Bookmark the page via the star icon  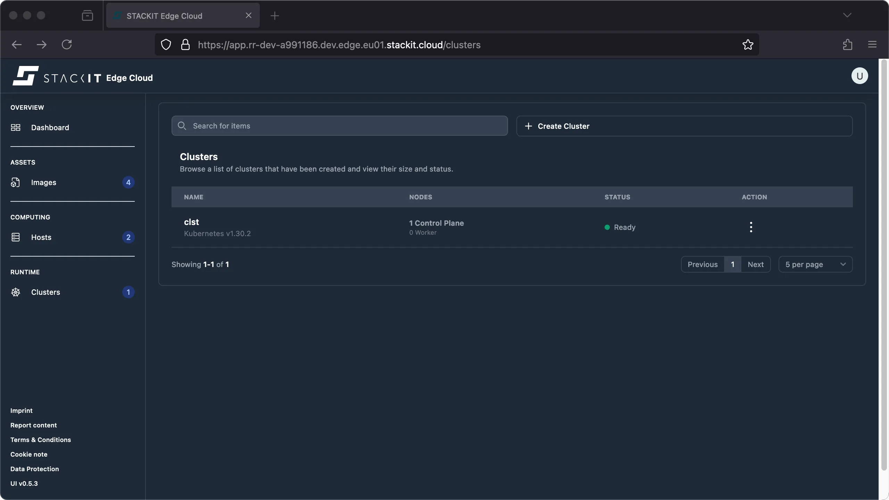tap(747, 44)
